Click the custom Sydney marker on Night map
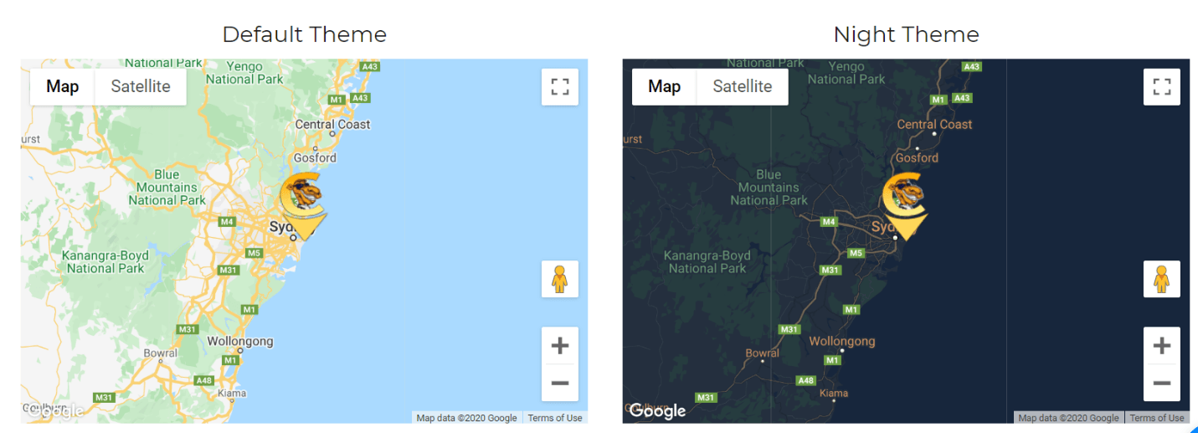This screenshot has width=1198, height=433. tap(905, 206)
